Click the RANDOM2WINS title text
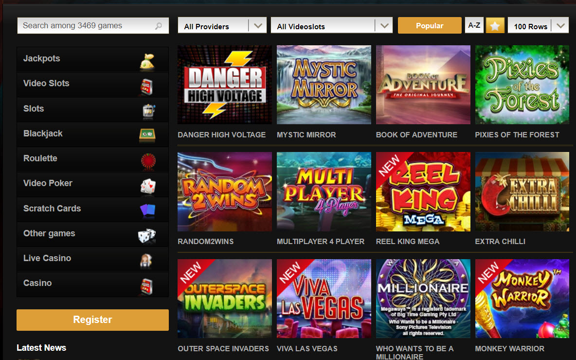Viewport: 576px width, 360px height. (206, 242)
